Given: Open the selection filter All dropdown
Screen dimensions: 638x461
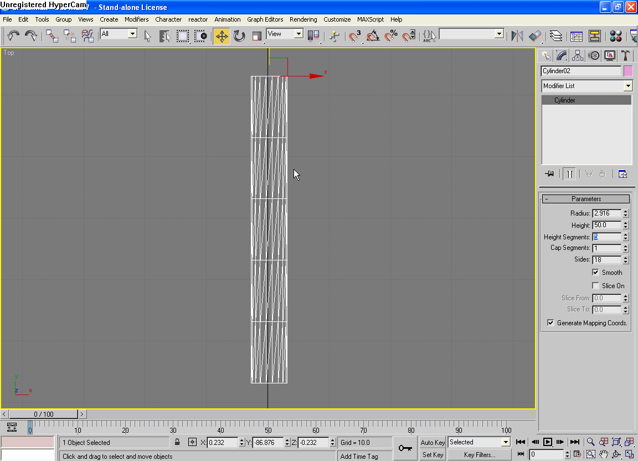Looking at the screenshot, I should click(132, 34).
